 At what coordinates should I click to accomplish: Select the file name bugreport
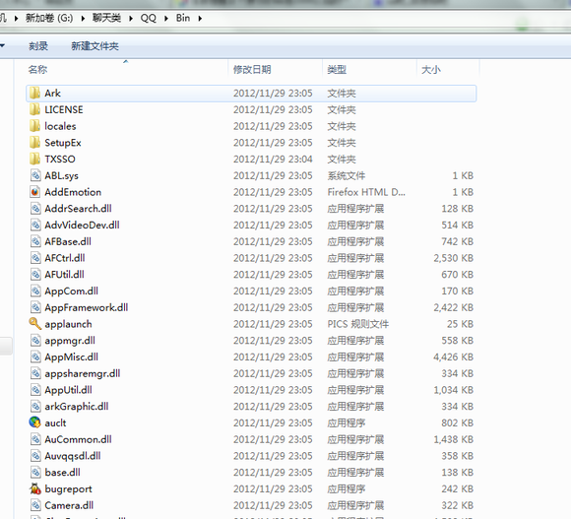pos(68,488)
